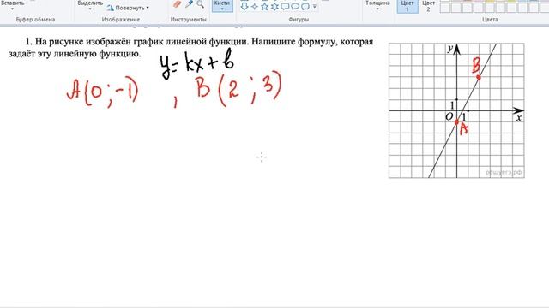Image resolution: width=549 pixels, height=308 pixels.
Task: Choose the oval callout shape
Action: [x=295, y=6]
